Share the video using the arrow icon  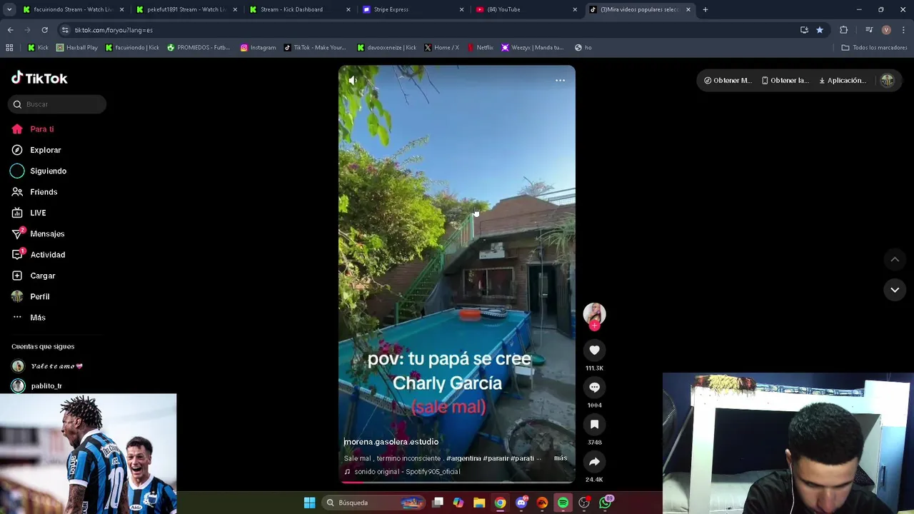point(594,461)
